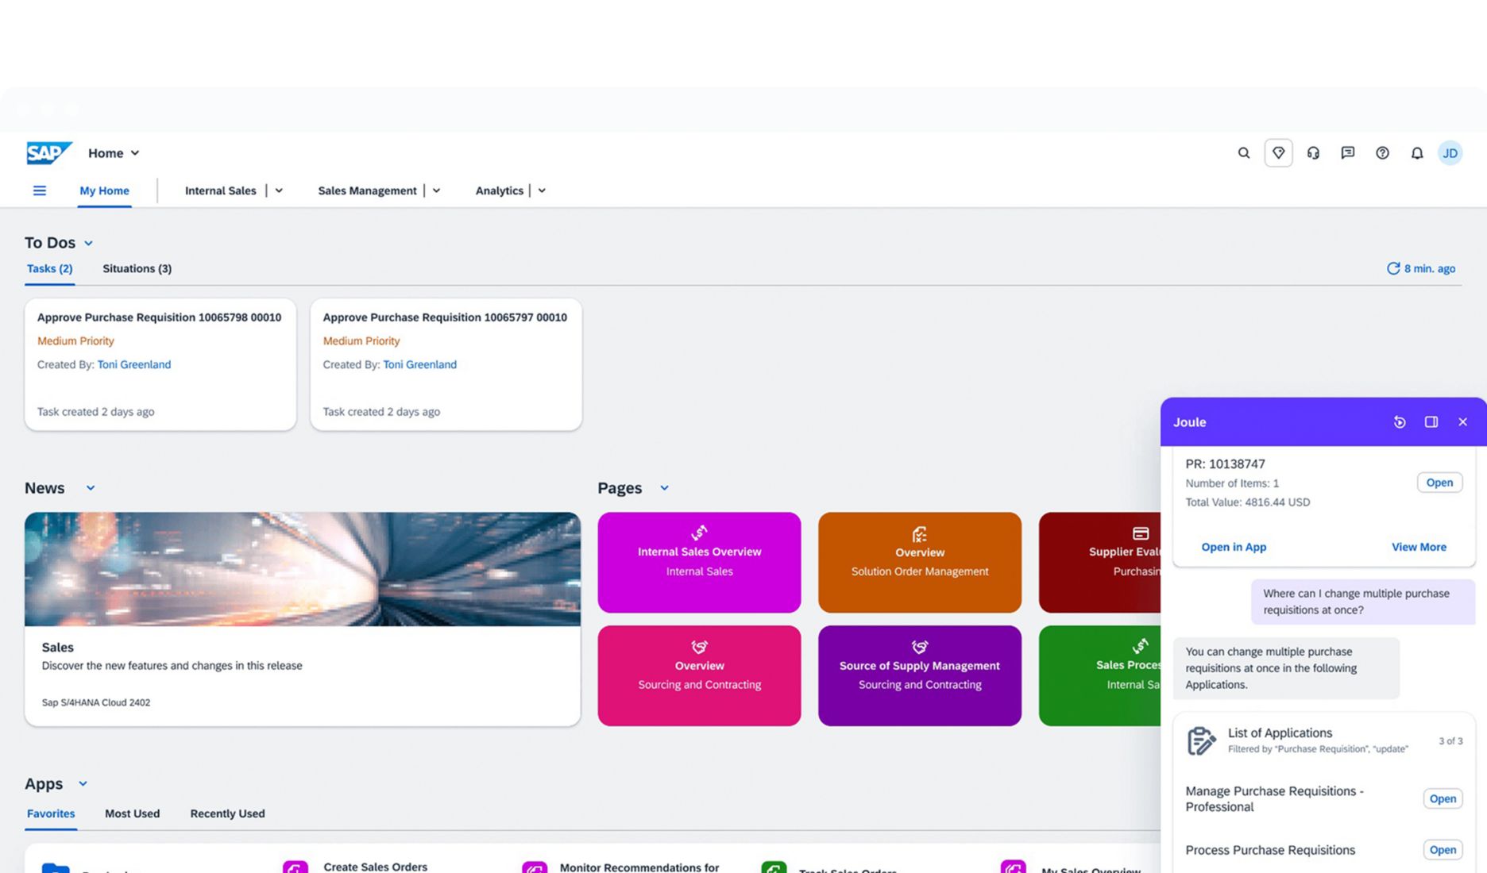Open Joule assistant diamond icon
1487x873 pixels.
[1278, 153]
